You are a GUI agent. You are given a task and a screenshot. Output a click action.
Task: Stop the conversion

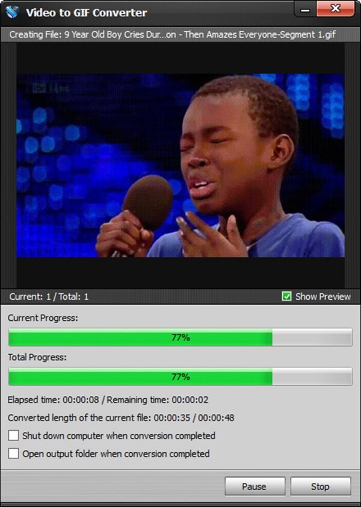321,487
